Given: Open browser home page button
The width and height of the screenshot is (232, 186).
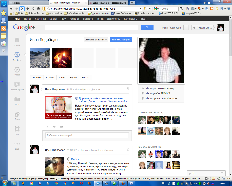Looking at the screenshot, I should (x=28, y=9).
